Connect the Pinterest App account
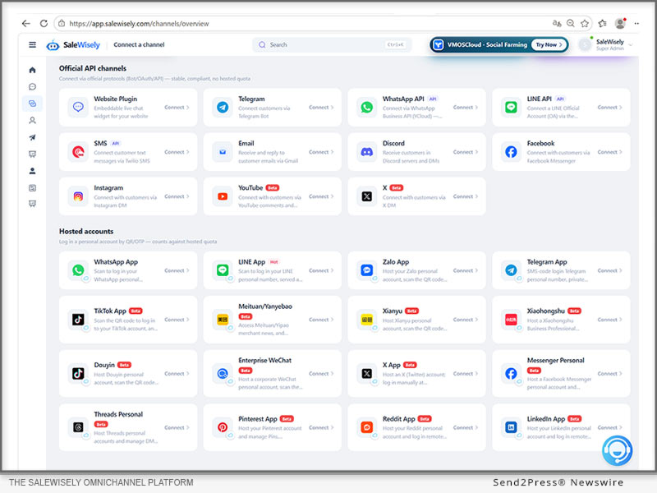Image resolution: width=657 pixels, height=493 pixels. click(x=321, y=427)
